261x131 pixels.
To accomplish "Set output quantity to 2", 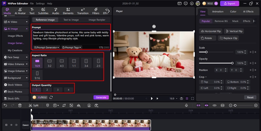I will pyautogui.click(x=47, y=90).
